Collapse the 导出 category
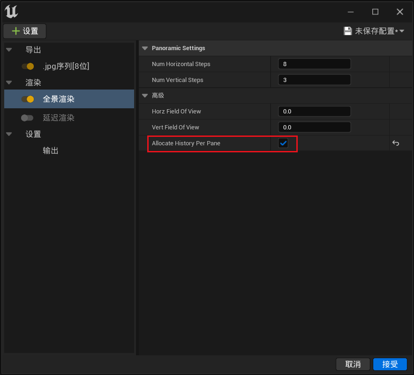The width and height of the screenshot is (414, 375). pos(9,50)
